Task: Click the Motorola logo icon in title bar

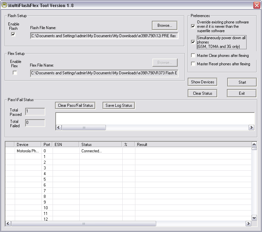Action: (4, 5)
